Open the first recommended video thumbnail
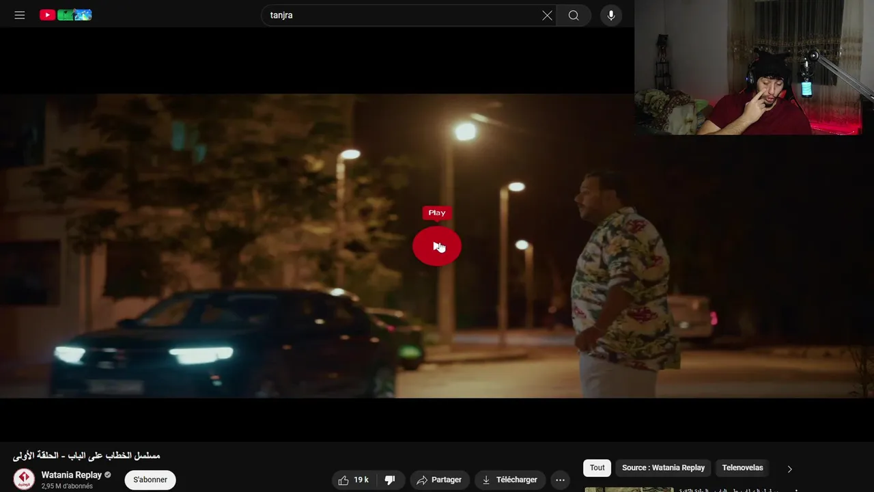This screenshot has height=492, width=874. pyautogui.click(x=629, y=489)
